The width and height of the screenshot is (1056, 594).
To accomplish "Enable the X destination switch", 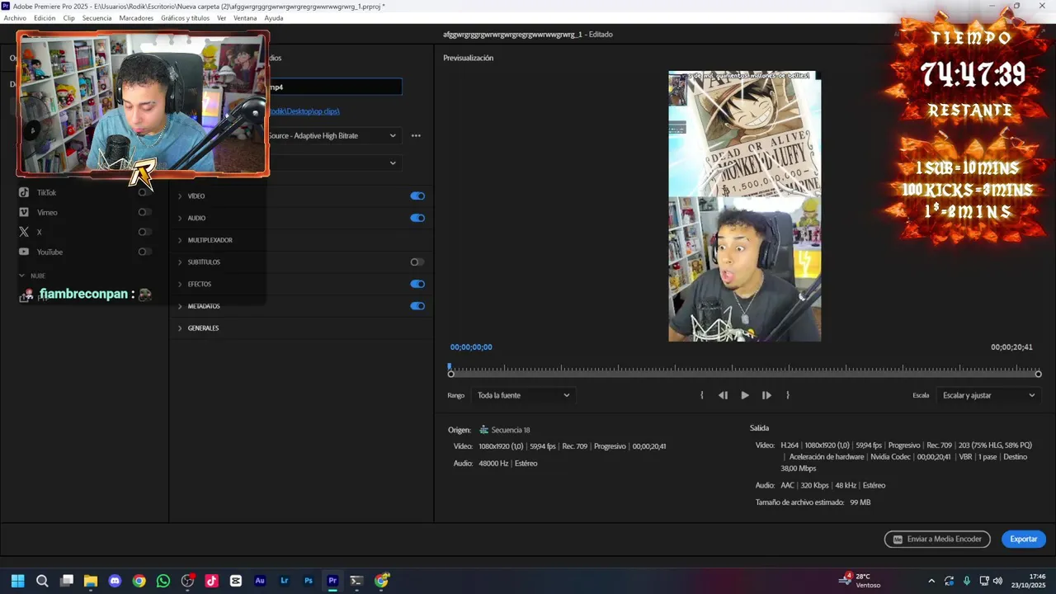I will (x=144, y=232).
